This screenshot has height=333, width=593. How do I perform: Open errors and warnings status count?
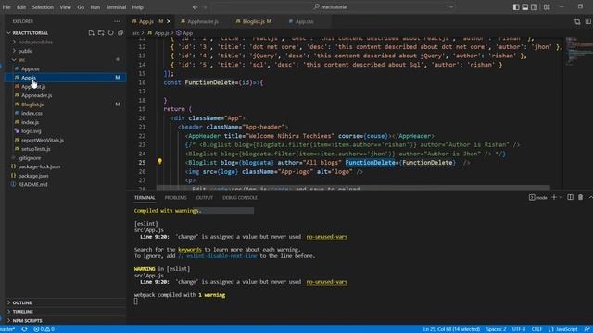(44, 329)
